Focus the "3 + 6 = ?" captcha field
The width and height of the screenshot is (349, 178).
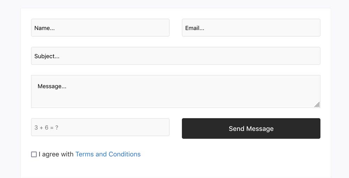tap(100, 127)
